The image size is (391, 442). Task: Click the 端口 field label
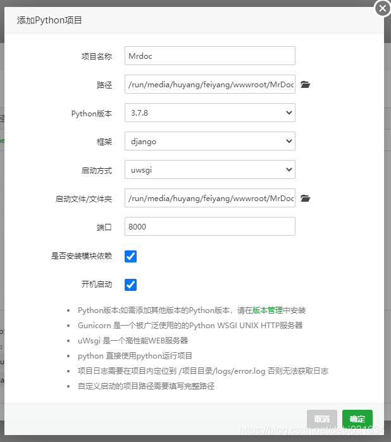pos(104,227)
